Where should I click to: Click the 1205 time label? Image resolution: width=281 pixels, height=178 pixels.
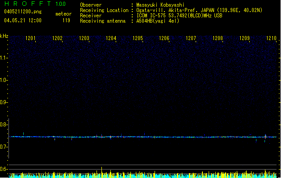pyautogui.click(x=138, y=39)
